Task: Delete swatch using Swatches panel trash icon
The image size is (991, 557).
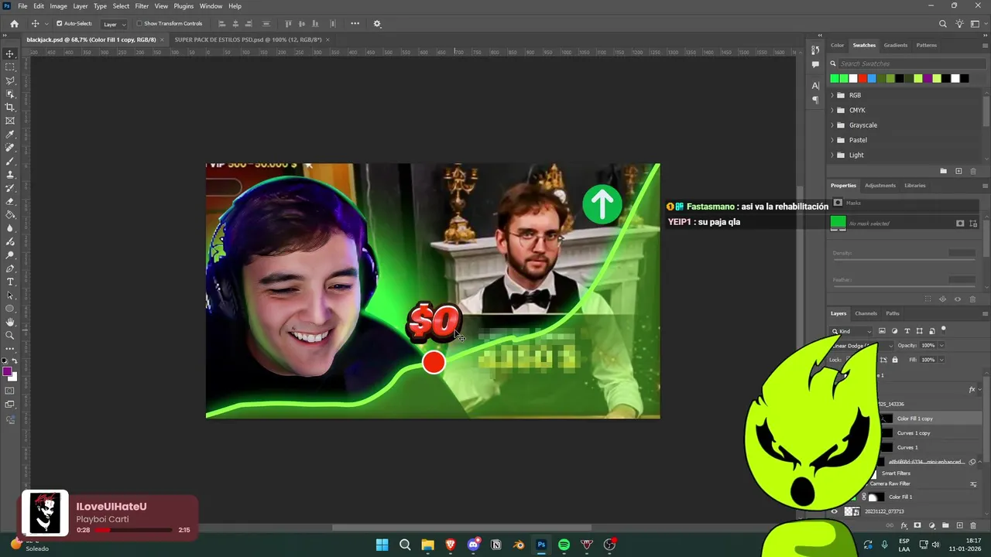Action: [973, 171]
